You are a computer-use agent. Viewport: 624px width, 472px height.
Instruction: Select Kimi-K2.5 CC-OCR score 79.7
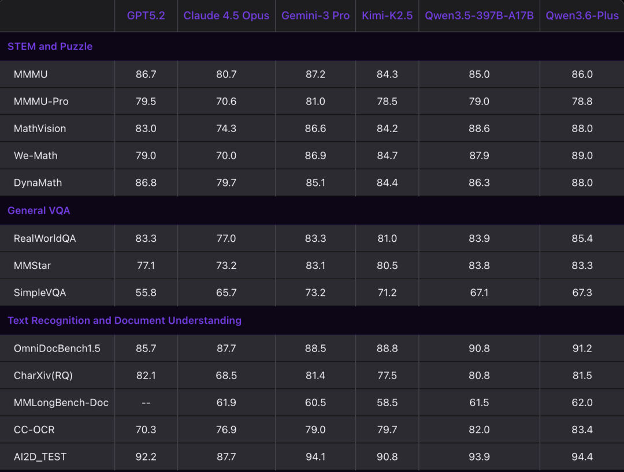coord(387,429)
